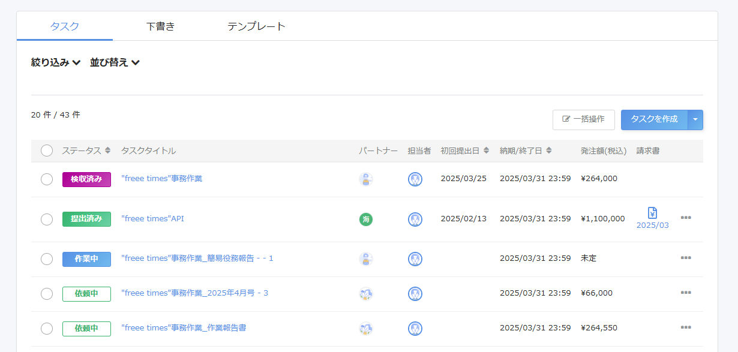Click the 作業中 status badge
Viewport: 738px width, 352px height.
click(86, 259)
